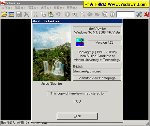
Task: Undo last action with curved arrow icon
Action: pos(58,14)
